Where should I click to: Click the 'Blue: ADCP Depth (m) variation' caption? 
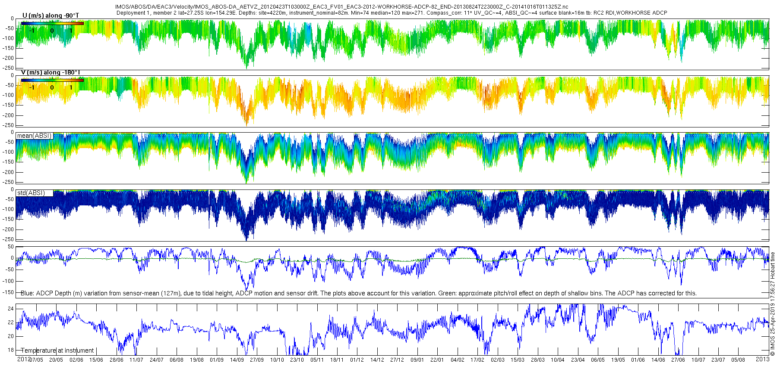(359, 293)
